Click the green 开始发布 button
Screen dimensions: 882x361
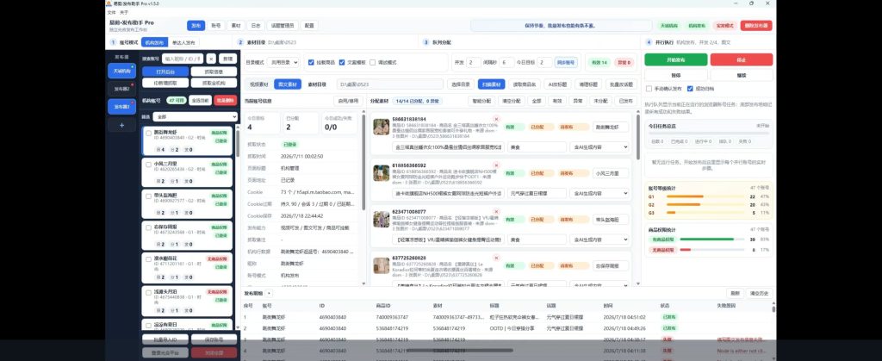click(x=675, y=59)
